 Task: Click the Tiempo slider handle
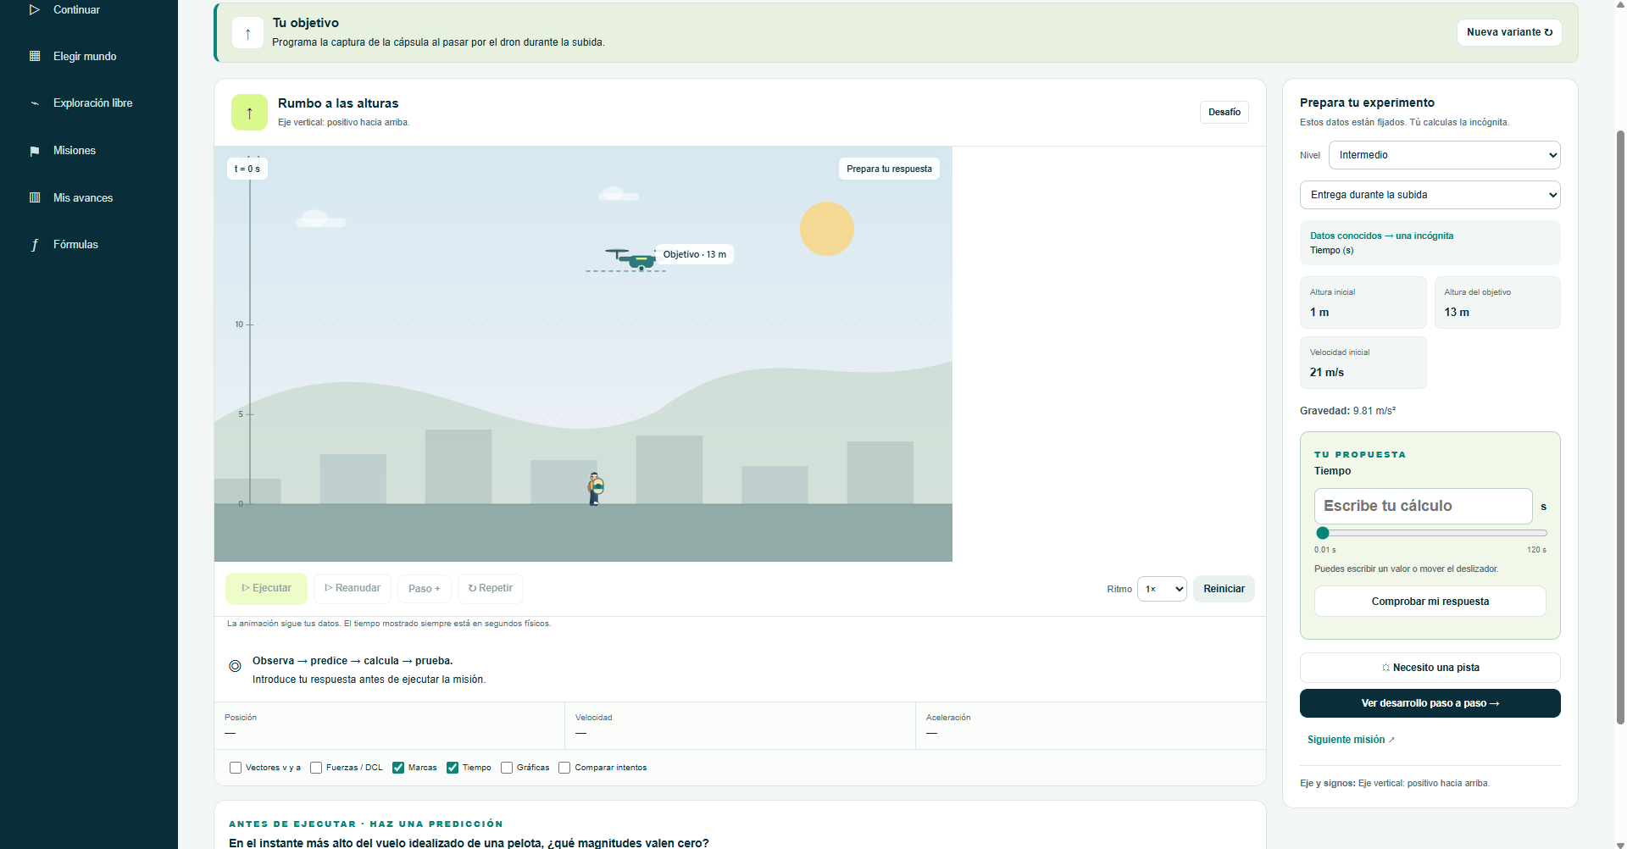[1323, 533]
